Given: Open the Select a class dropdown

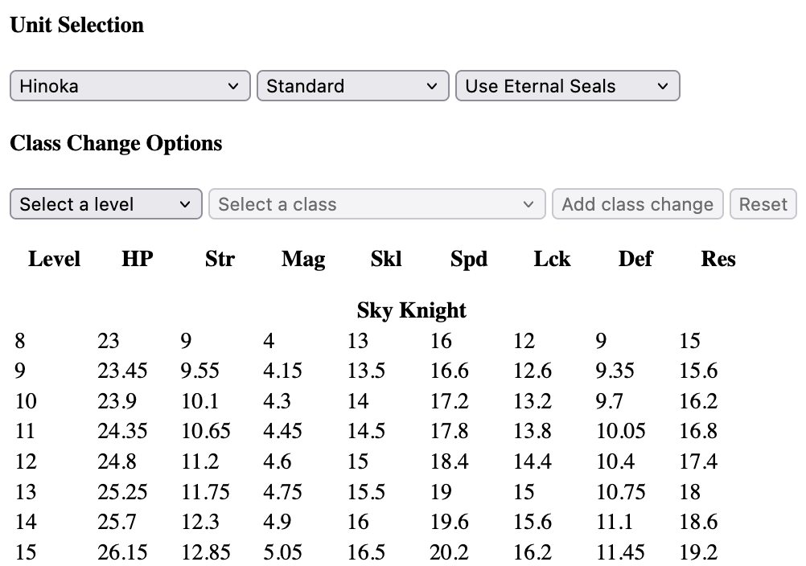Looking at the screenshot, I should click(x=376, y=204).
